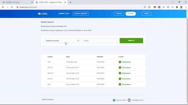Image resolution: width=188 pixels, height=105 pixels.
Task: Open the infinity-shaped extension icon
Action: point(172,7)
